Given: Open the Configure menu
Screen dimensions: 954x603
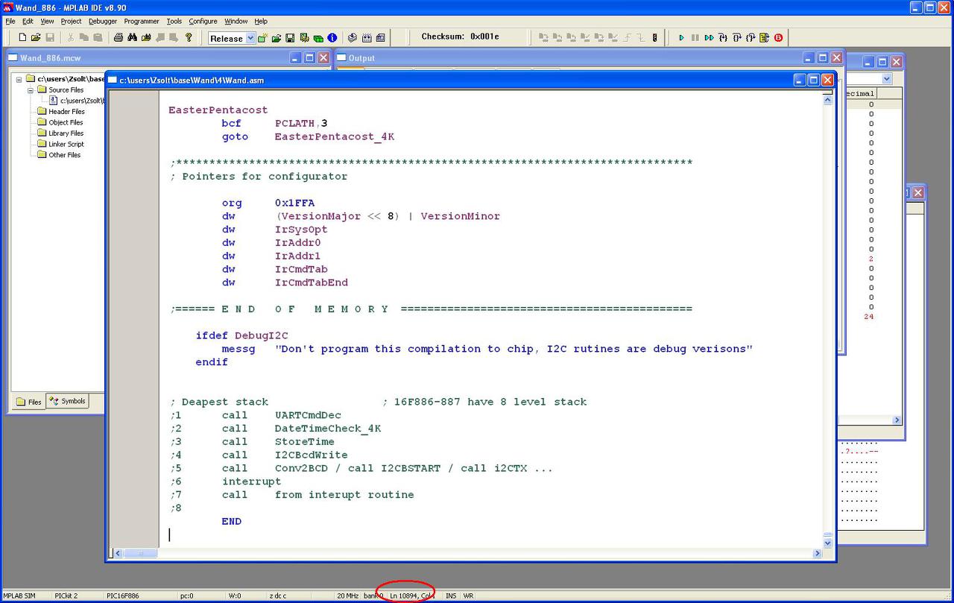Looking at the screenshot, I should 203,22.
